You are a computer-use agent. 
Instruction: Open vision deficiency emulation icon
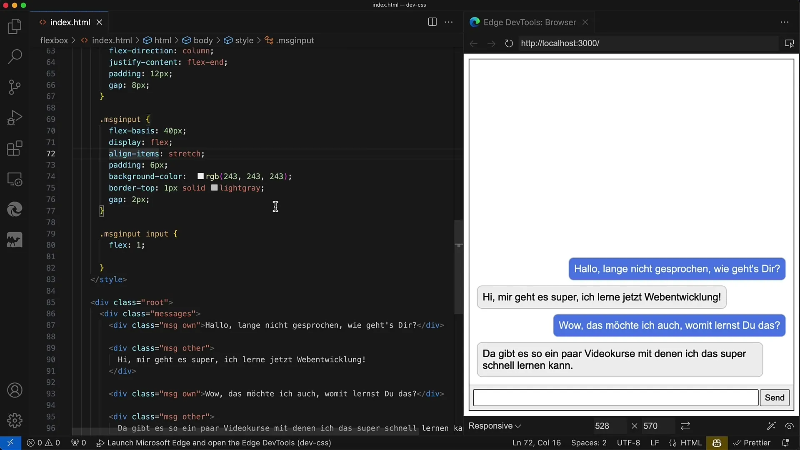[789, 426]
